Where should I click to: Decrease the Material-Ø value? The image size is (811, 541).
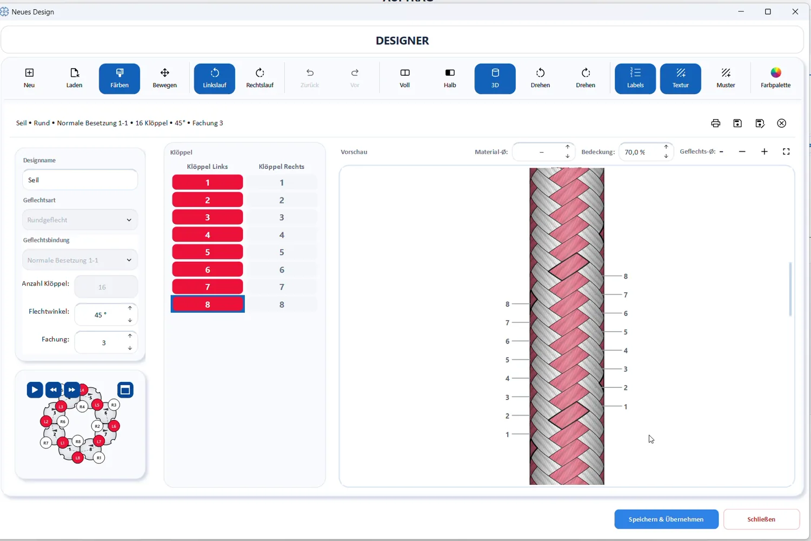pyautogui.click(x=567, y=156)
